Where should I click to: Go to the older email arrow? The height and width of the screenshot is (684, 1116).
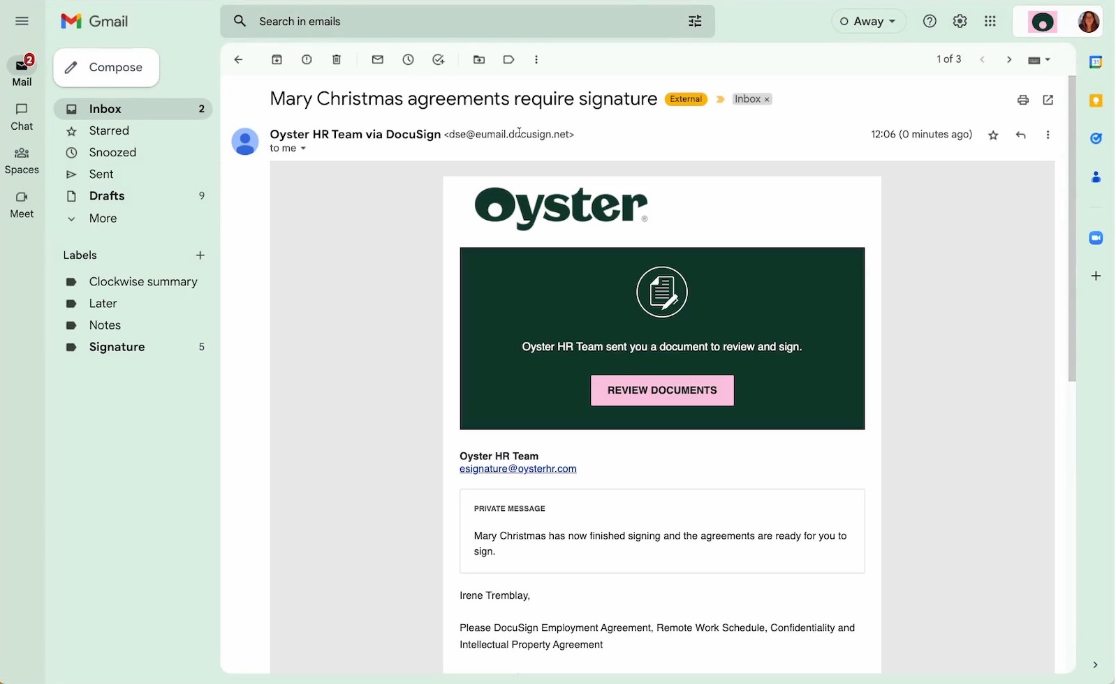point(1009,60)
